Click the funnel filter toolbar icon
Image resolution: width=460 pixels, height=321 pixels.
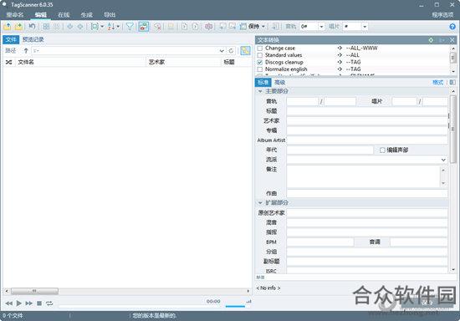coord(130,27)
